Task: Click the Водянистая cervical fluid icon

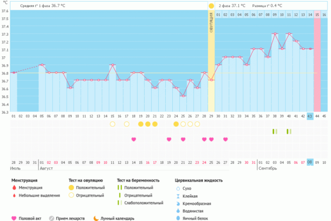Action: [178, 211]
